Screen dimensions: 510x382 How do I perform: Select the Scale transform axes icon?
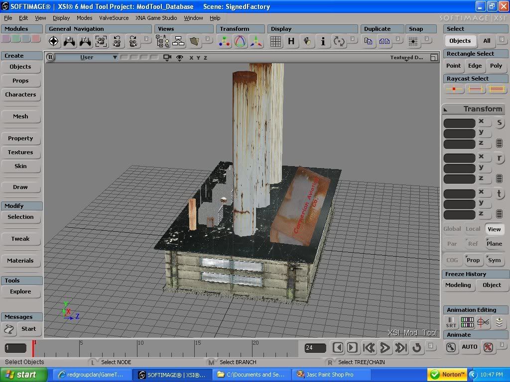(x=256, y=41)
